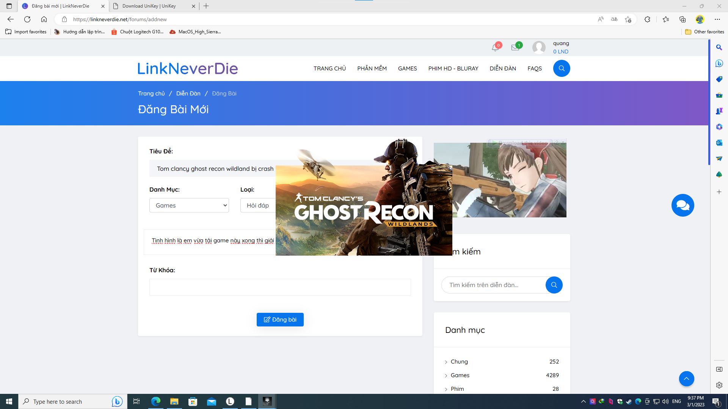The image size is (728, 409).
Task: Click the forum search magnifier button
Action: click(554, 285)
